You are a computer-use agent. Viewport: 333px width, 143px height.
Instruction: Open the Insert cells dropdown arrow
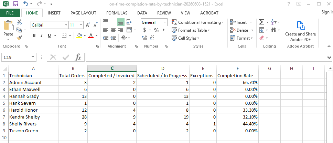pyautogui.click(x=251, y=22)
